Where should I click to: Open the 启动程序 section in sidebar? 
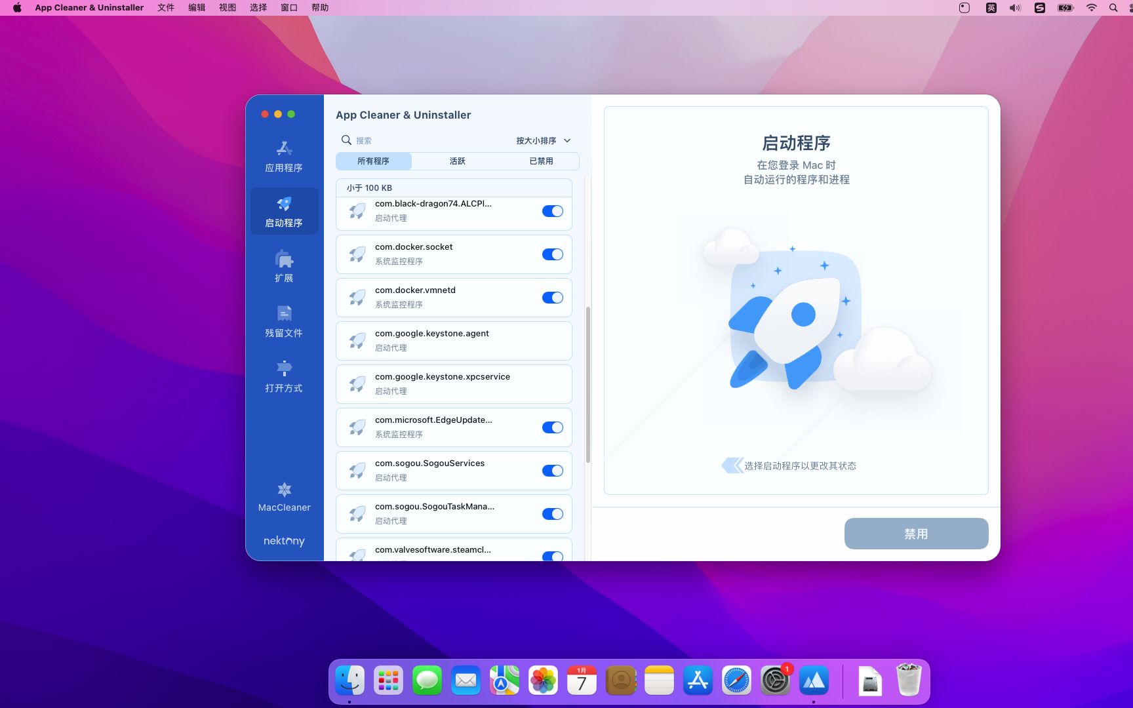284,210
